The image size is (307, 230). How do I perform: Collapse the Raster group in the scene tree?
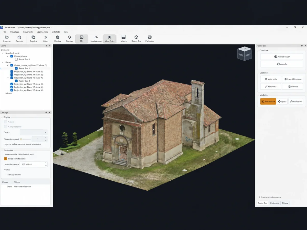(3, 62)
